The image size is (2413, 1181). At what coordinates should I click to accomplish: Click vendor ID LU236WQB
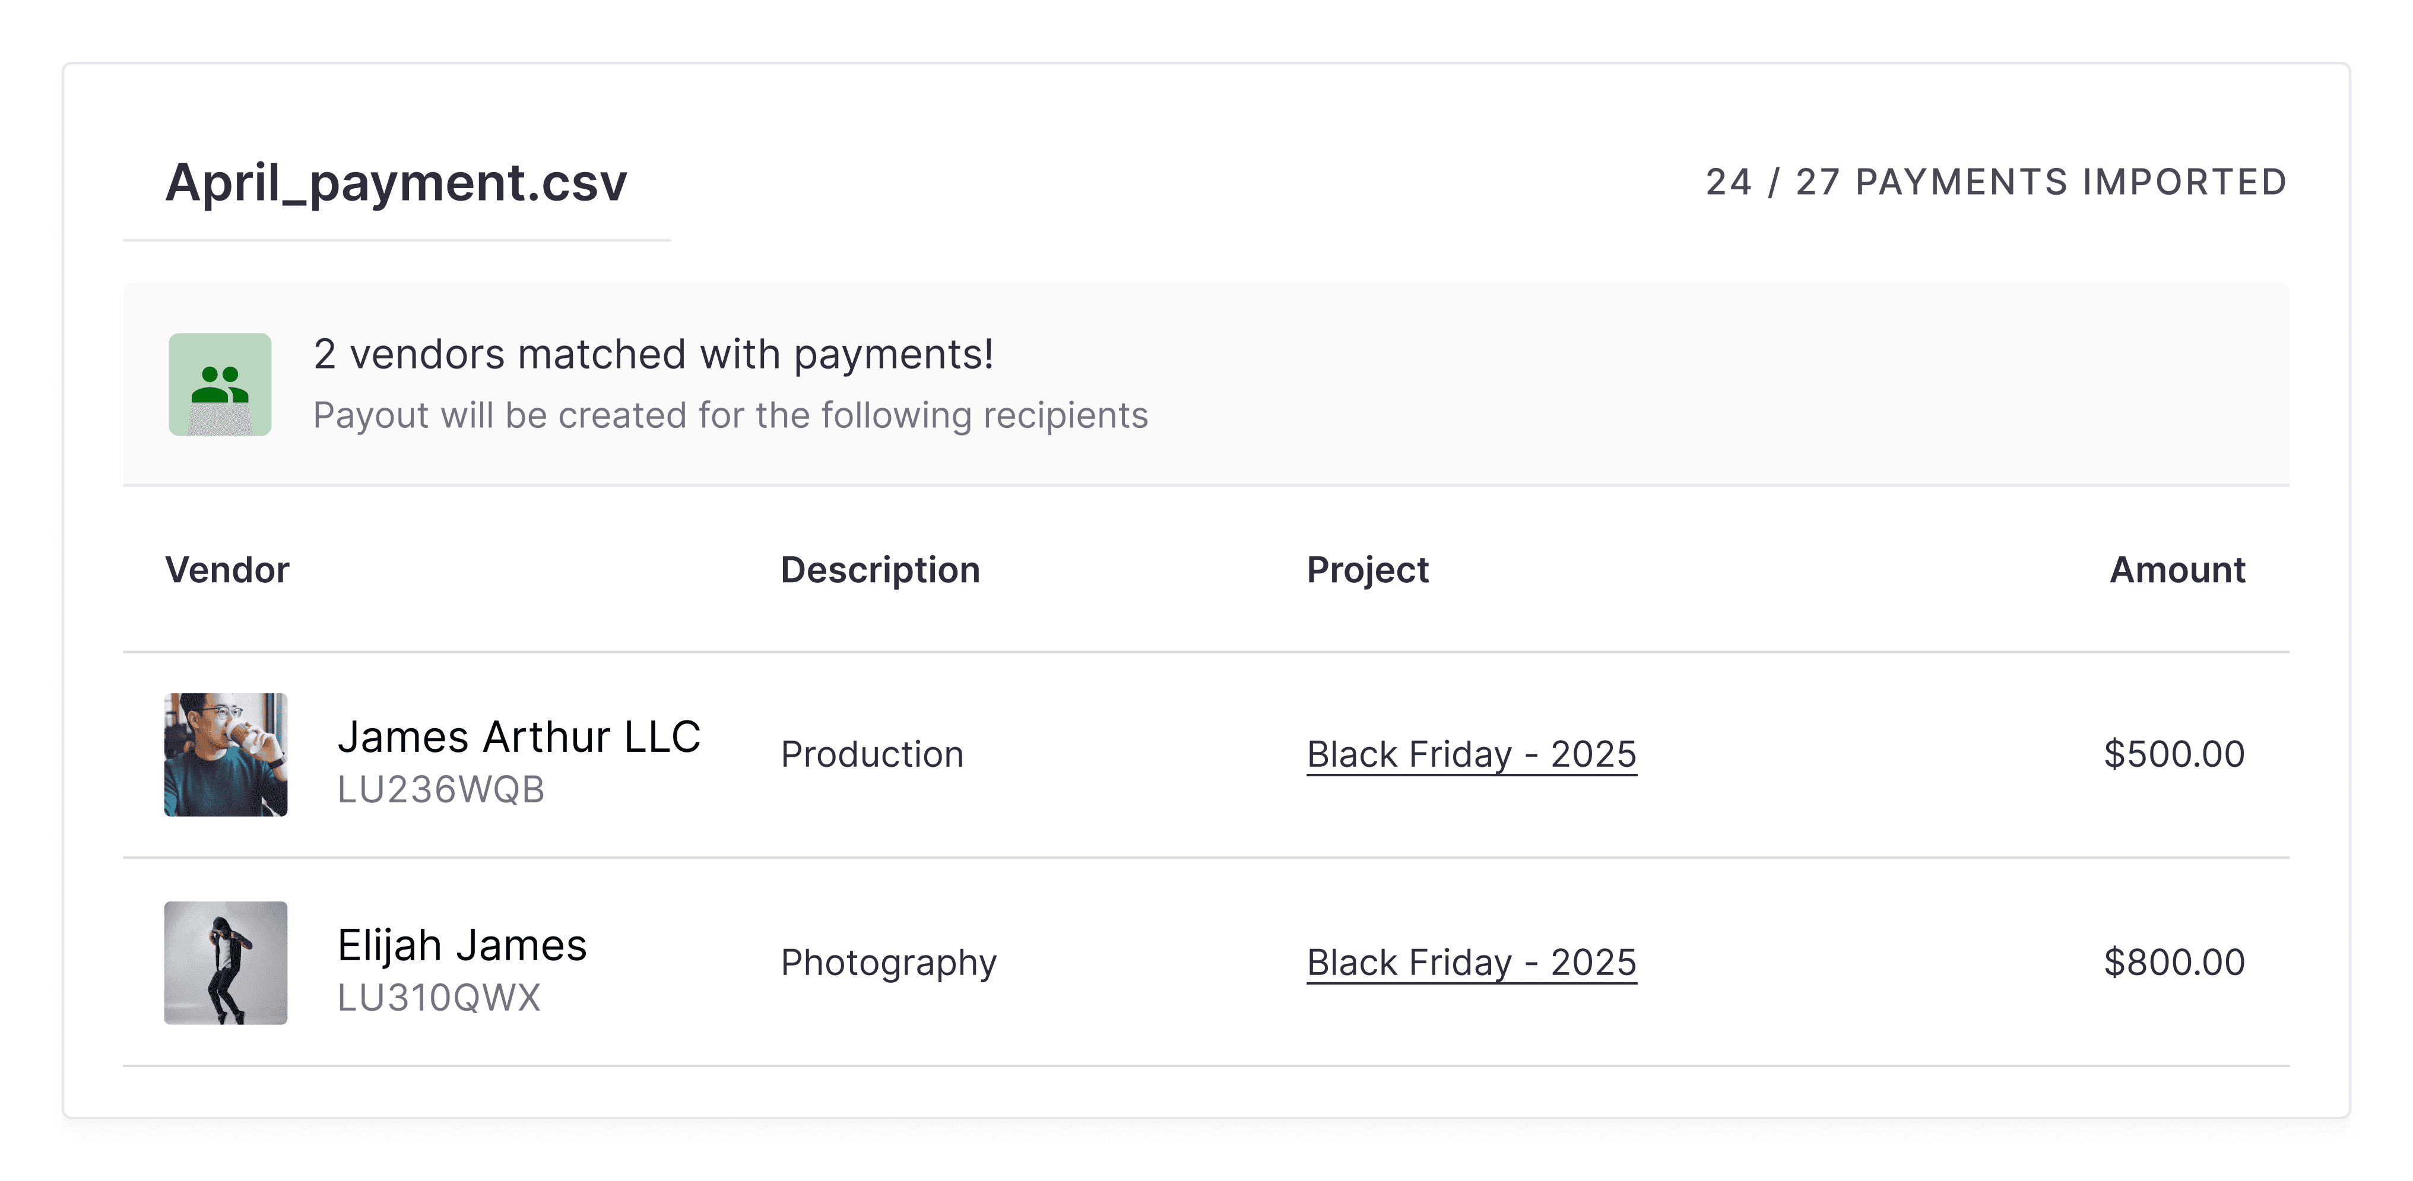441,789
